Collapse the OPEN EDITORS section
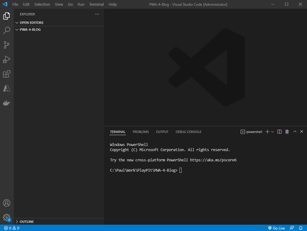Image resolution: width=307 pixels, height=231 pixels. (59, 23)
